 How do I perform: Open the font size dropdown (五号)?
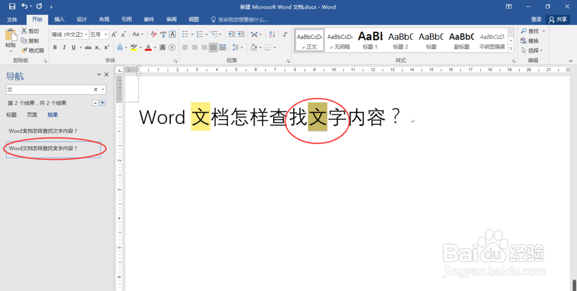click(106, 34)
